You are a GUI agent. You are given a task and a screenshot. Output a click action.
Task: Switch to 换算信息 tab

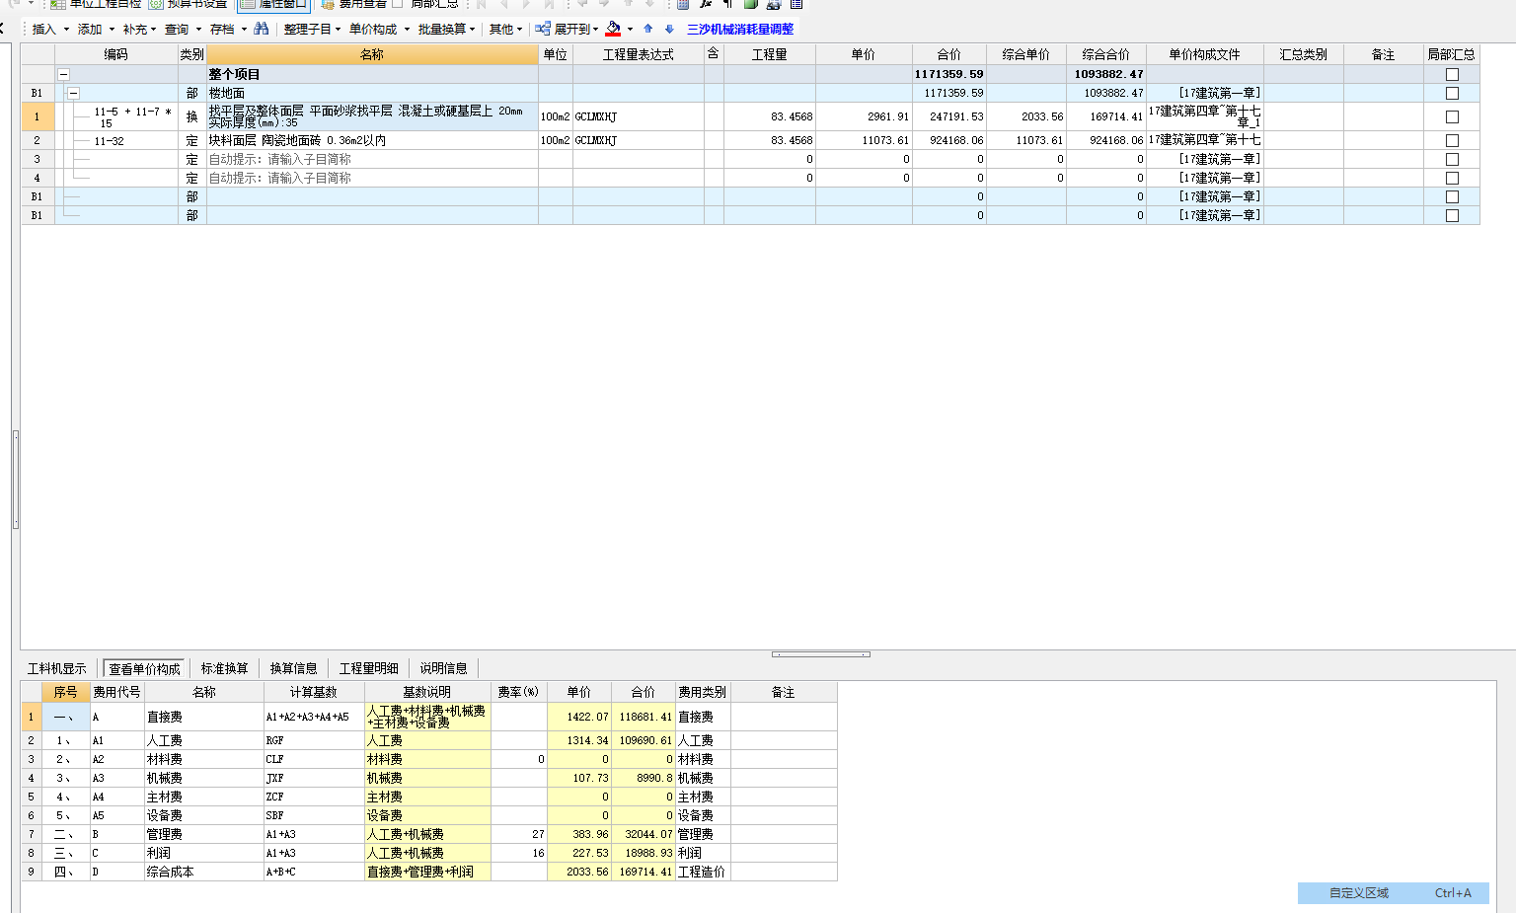(x=294, y=668)
